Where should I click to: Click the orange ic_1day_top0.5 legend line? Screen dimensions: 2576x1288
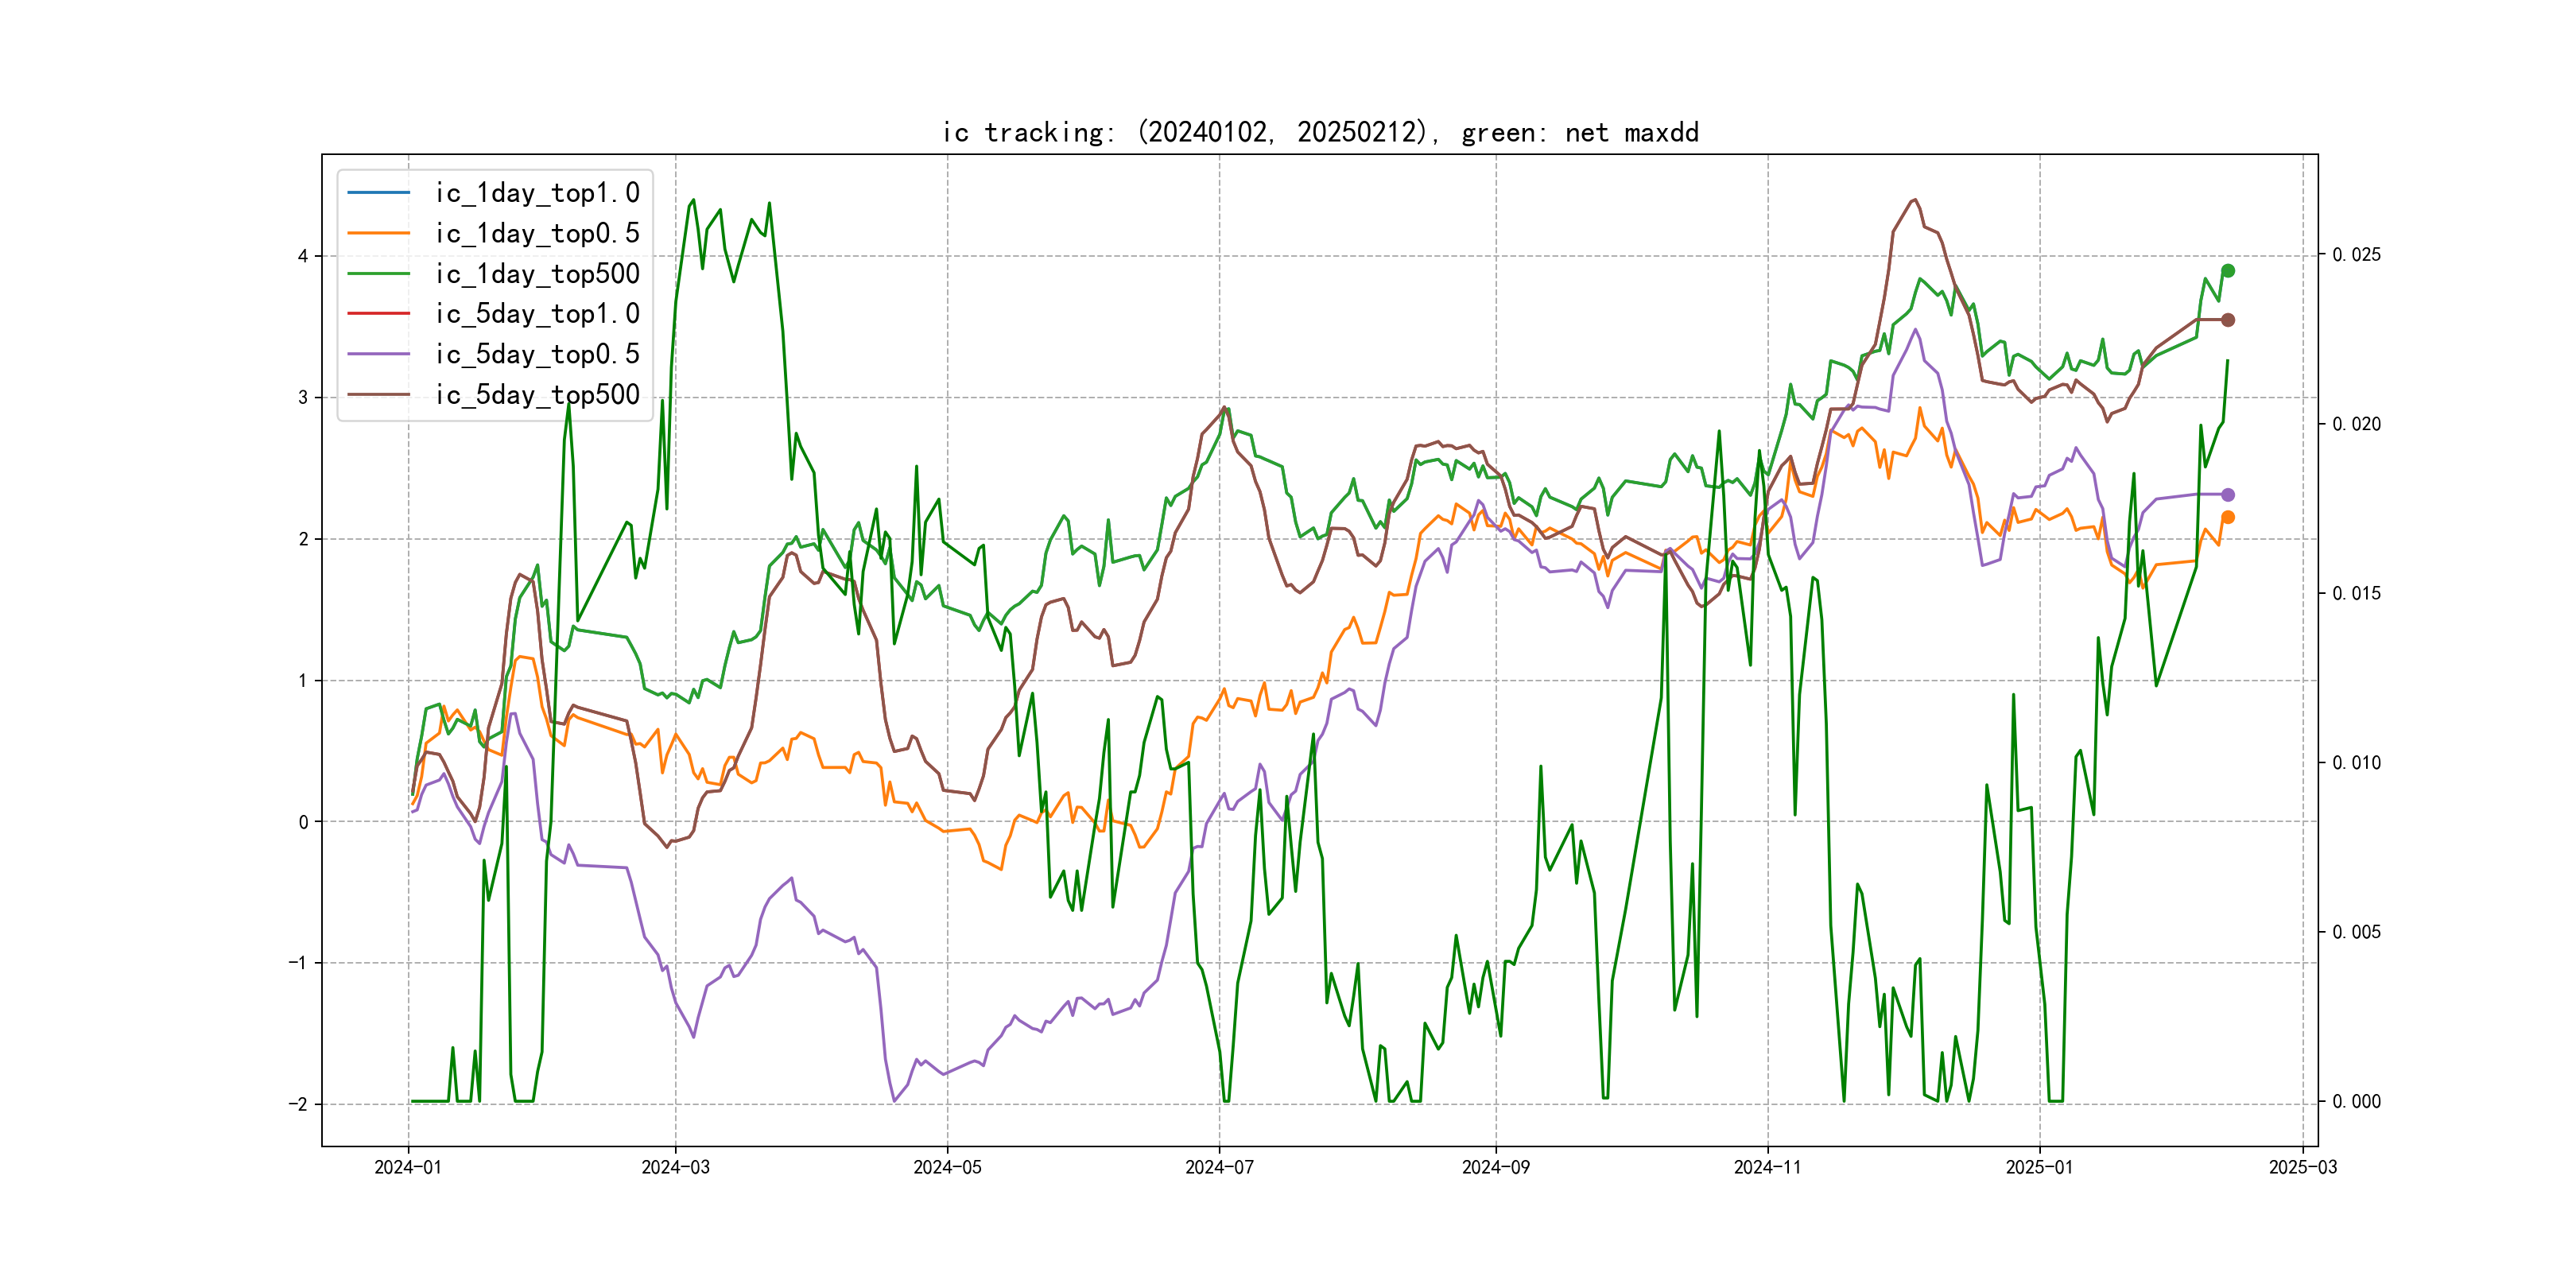[379, 233]
